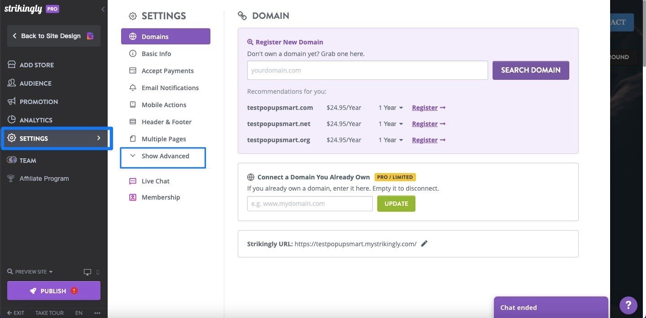Click the card icon beside Accept Payments
Screen dimensions: 646x318
coord(133,70)
